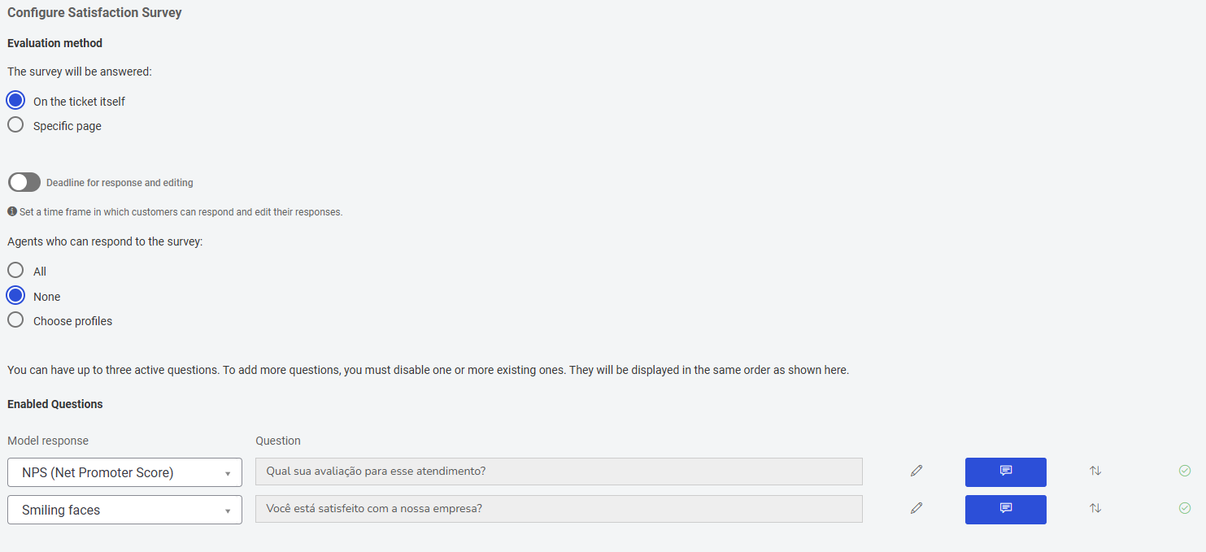Image resolution: width=1206 pixels, height=552 pixels.
Task: Select All agents can respond option
Action: pyautogui.click(x=15, y=271)
